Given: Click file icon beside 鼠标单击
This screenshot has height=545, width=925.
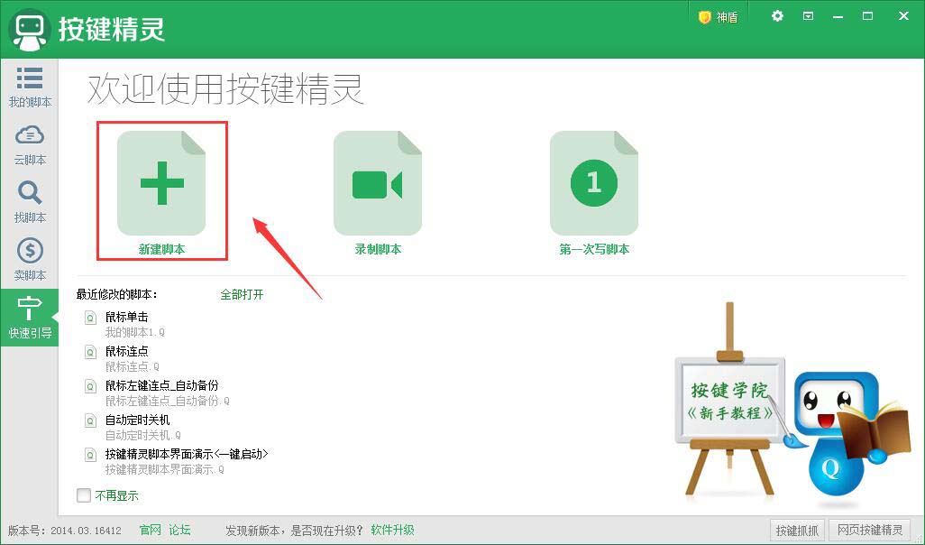Looking at the screenshot, I should [90, 319].
